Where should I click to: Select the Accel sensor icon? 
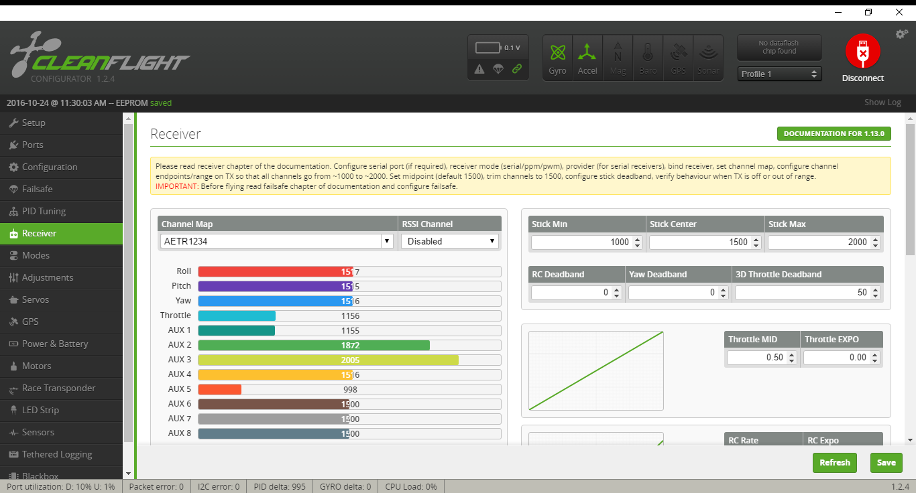[587, 57]
